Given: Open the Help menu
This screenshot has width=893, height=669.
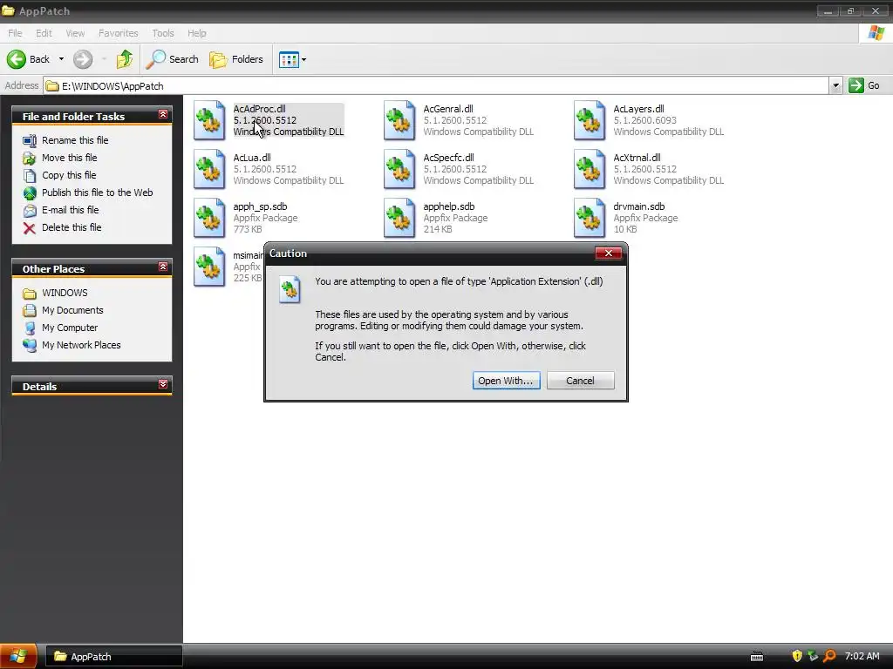Looking at the screenshot, I should (196, 33).
